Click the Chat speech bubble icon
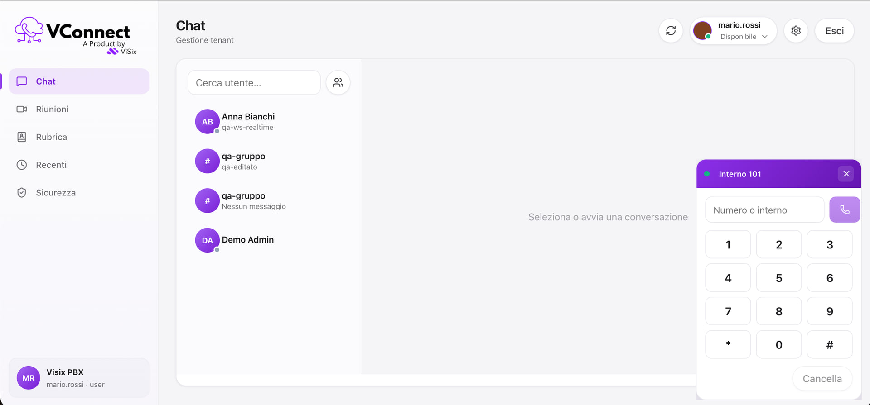870x405 pixels. [x=22, y=81]
